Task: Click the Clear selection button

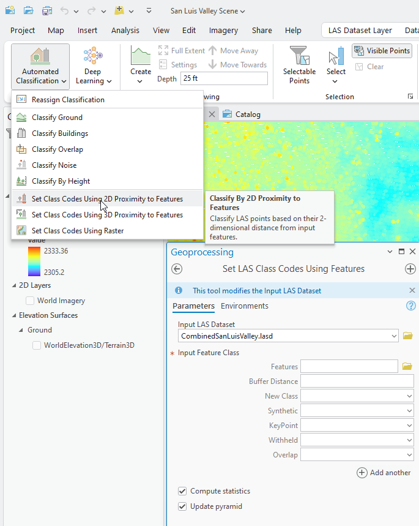Action: 369,67
